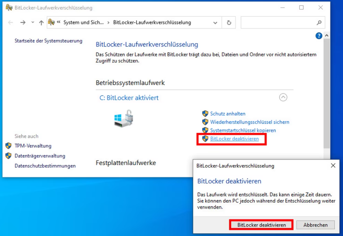The height and width of the screenshot is (236, 343).
Task: Open help with the question mark icon
Action: tap(319, 36)
